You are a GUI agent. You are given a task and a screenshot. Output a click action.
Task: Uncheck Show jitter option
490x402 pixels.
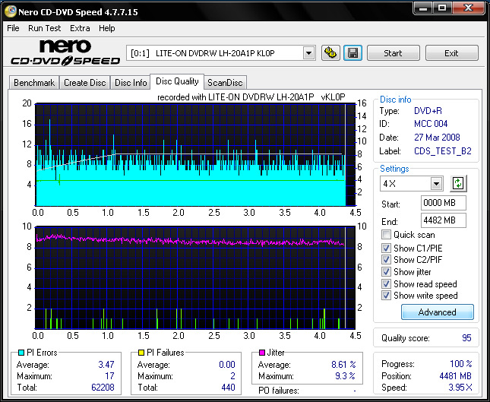[386, 271]
